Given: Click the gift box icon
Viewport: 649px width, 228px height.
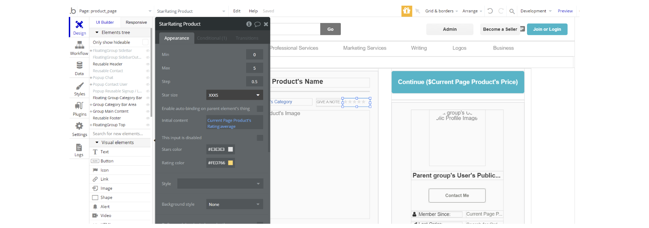Looking at the screenshot, I should click(x=407, y=11).
